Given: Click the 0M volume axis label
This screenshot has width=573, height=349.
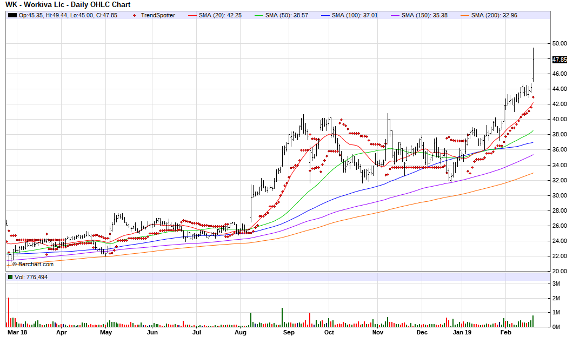Looking at the screenshot, I should [x=556, y=327].
